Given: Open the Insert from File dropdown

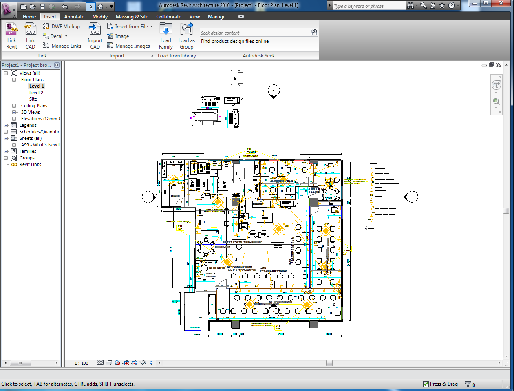Looking at the screenshot, I should 151,27.
